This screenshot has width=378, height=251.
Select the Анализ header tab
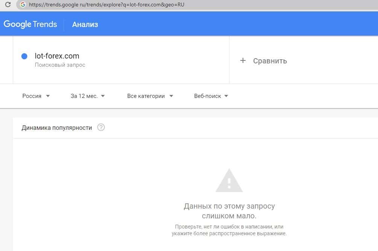85,24
